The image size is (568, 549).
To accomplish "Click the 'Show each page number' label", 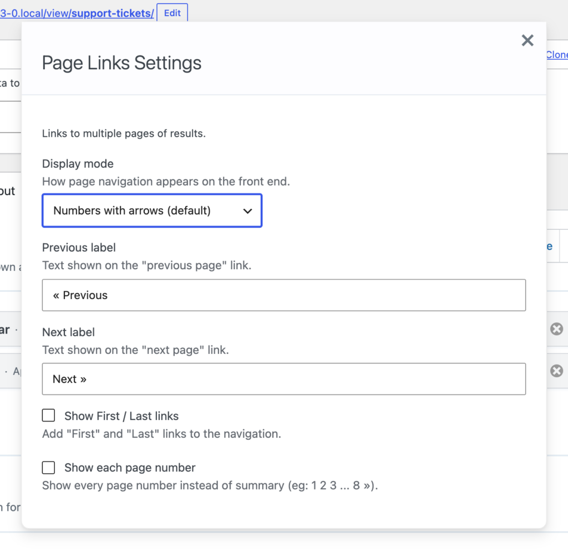I will coord(130,468).
